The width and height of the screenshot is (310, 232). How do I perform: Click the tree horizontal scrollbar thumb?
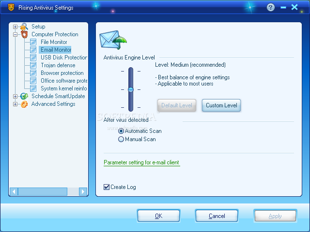43,191
